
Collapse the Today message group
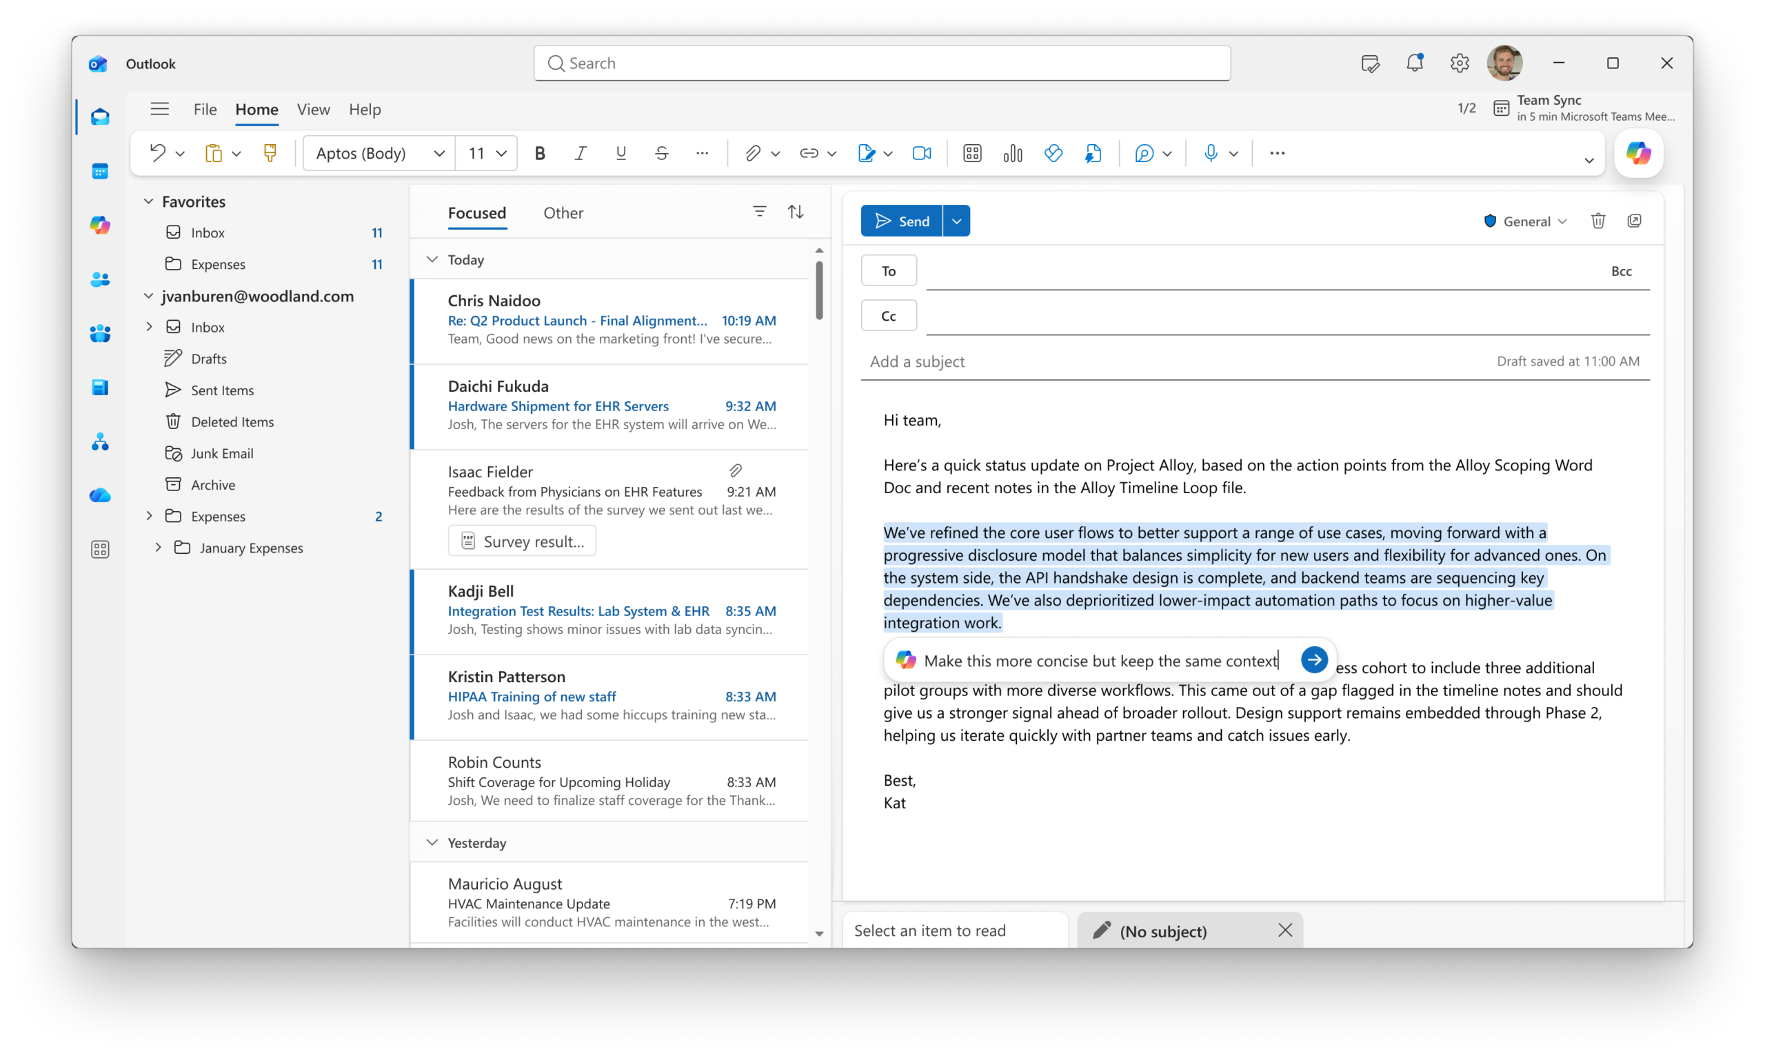[x=432, y=260]
